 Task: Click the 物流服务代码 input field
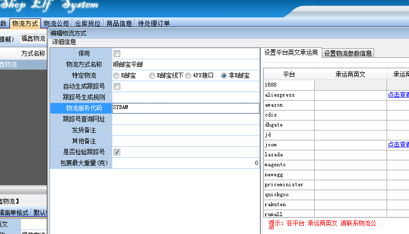point(185,108)
